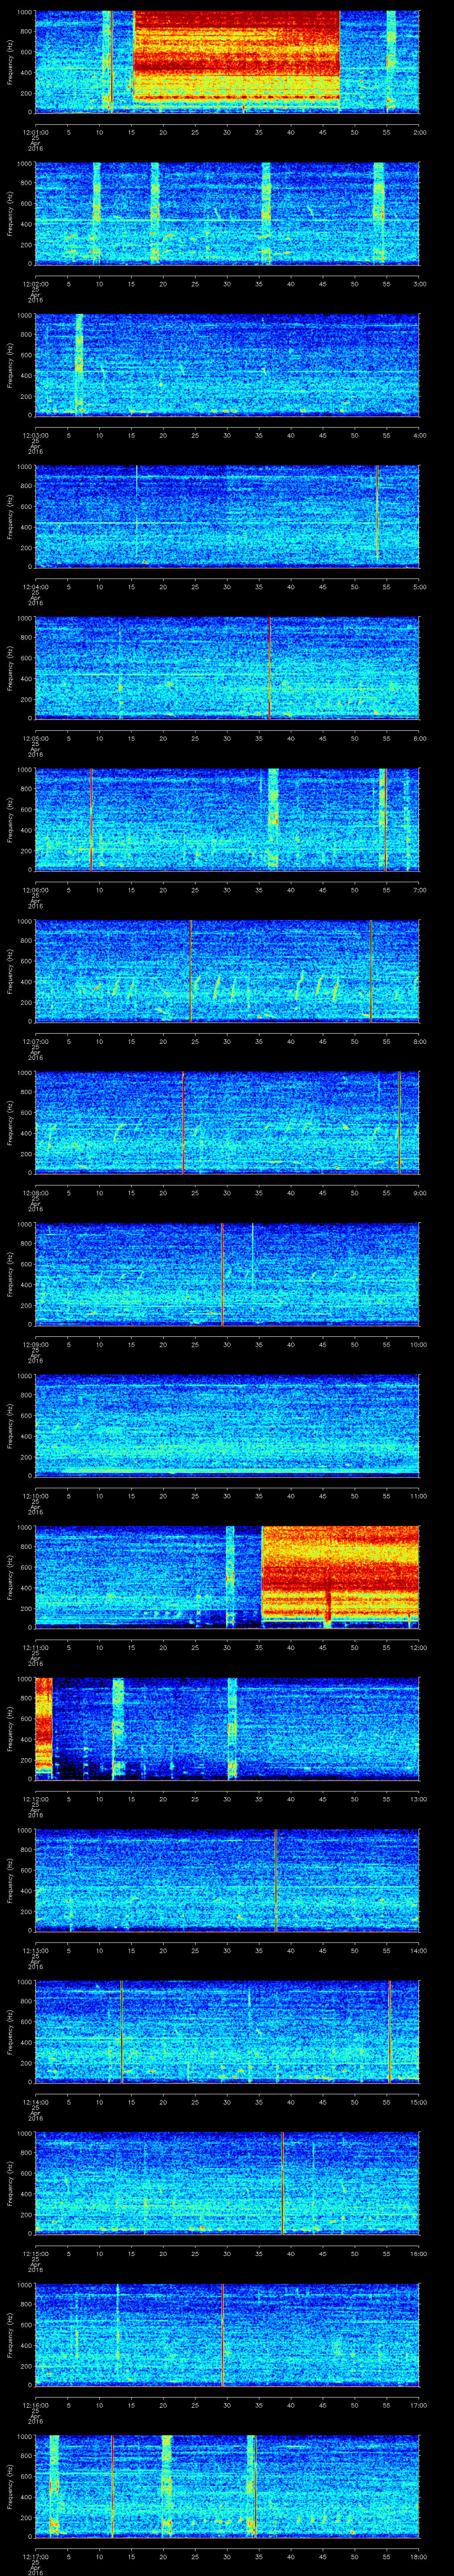Select the spectrogram panel starting at 12:10:00
454x2576 pixels.
[227, 1425]
